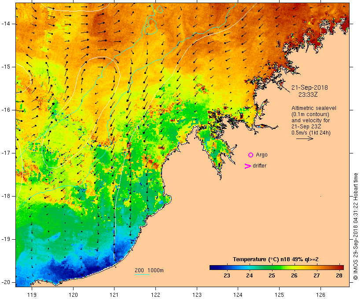This screenshot has height=299, width=361.
Task: Click the 124 longitude axis label
Action: tap(238, 295)
